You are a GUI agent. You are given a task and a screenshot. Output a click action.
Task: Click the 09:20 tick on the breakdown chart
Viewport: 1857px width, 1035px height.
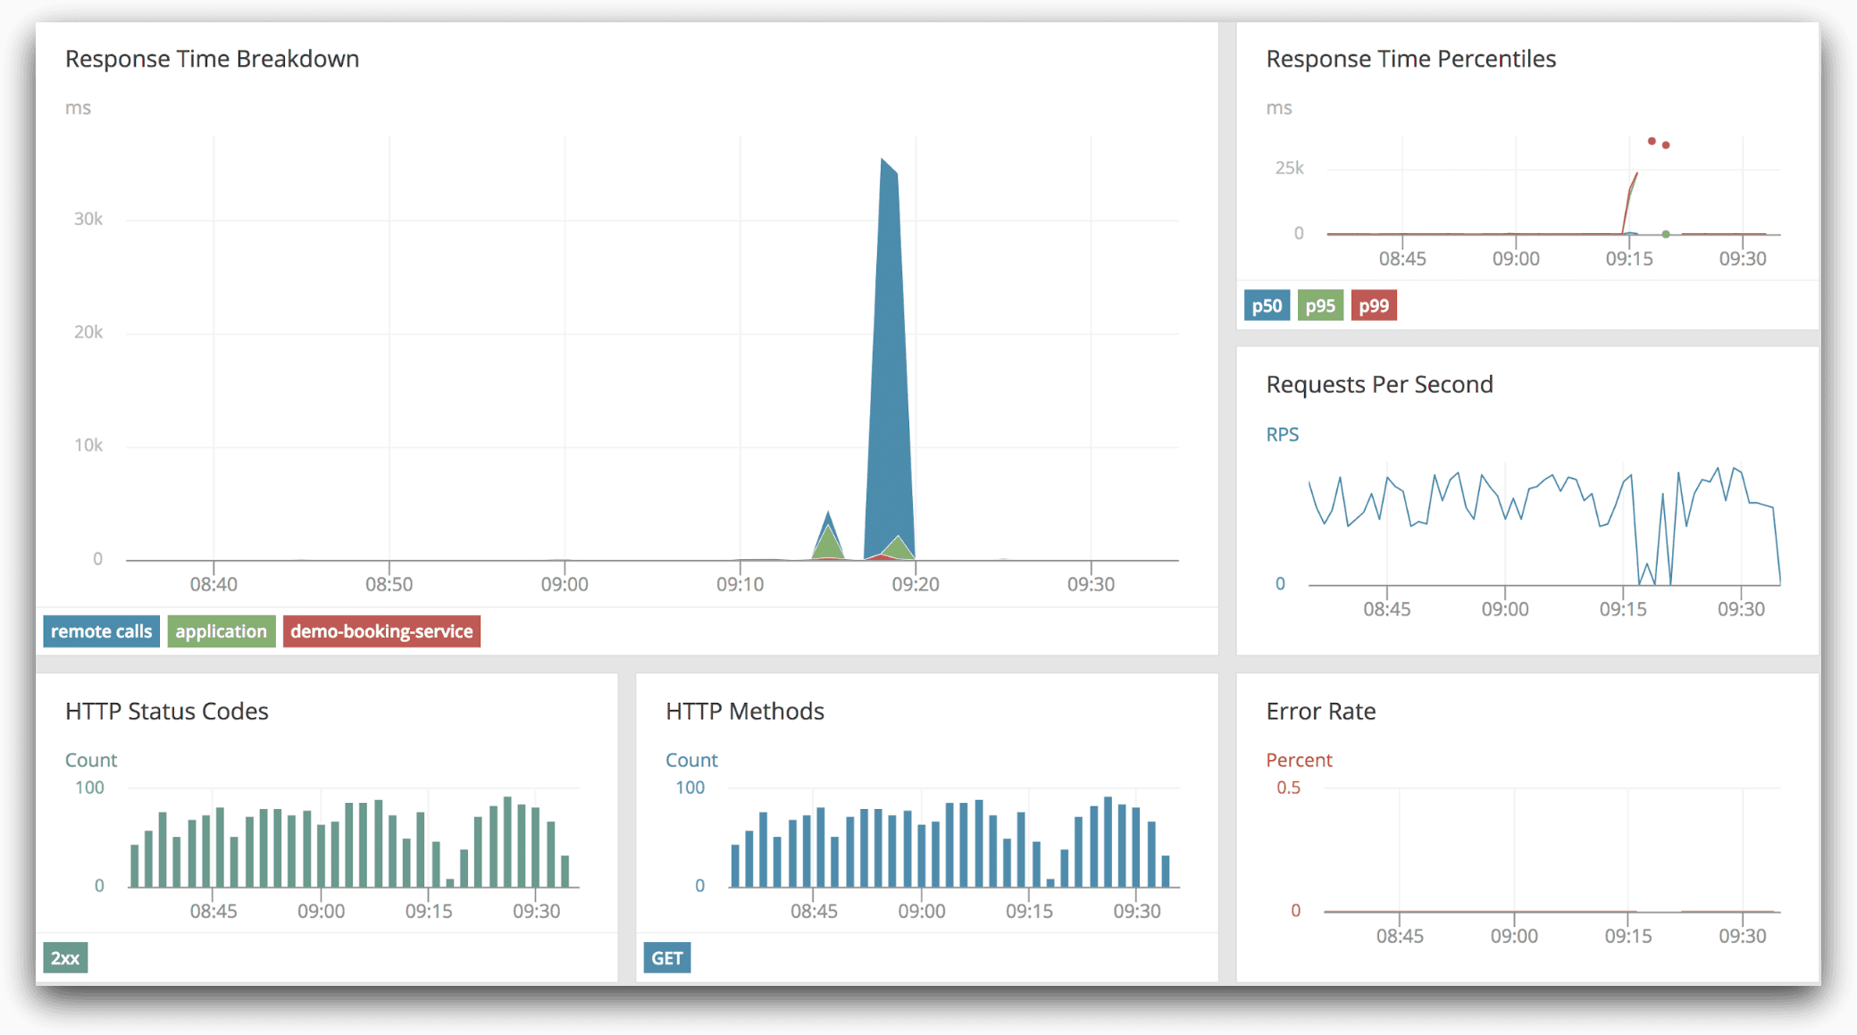point(916,584)
